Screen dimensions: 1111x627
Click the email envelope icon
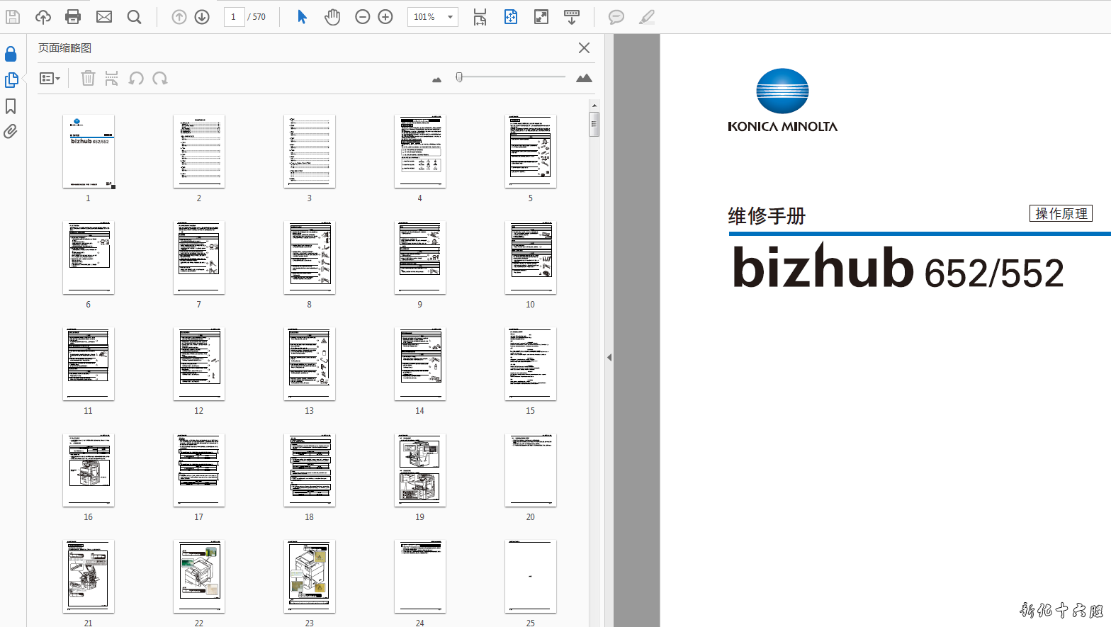click(x=104, y=17)
